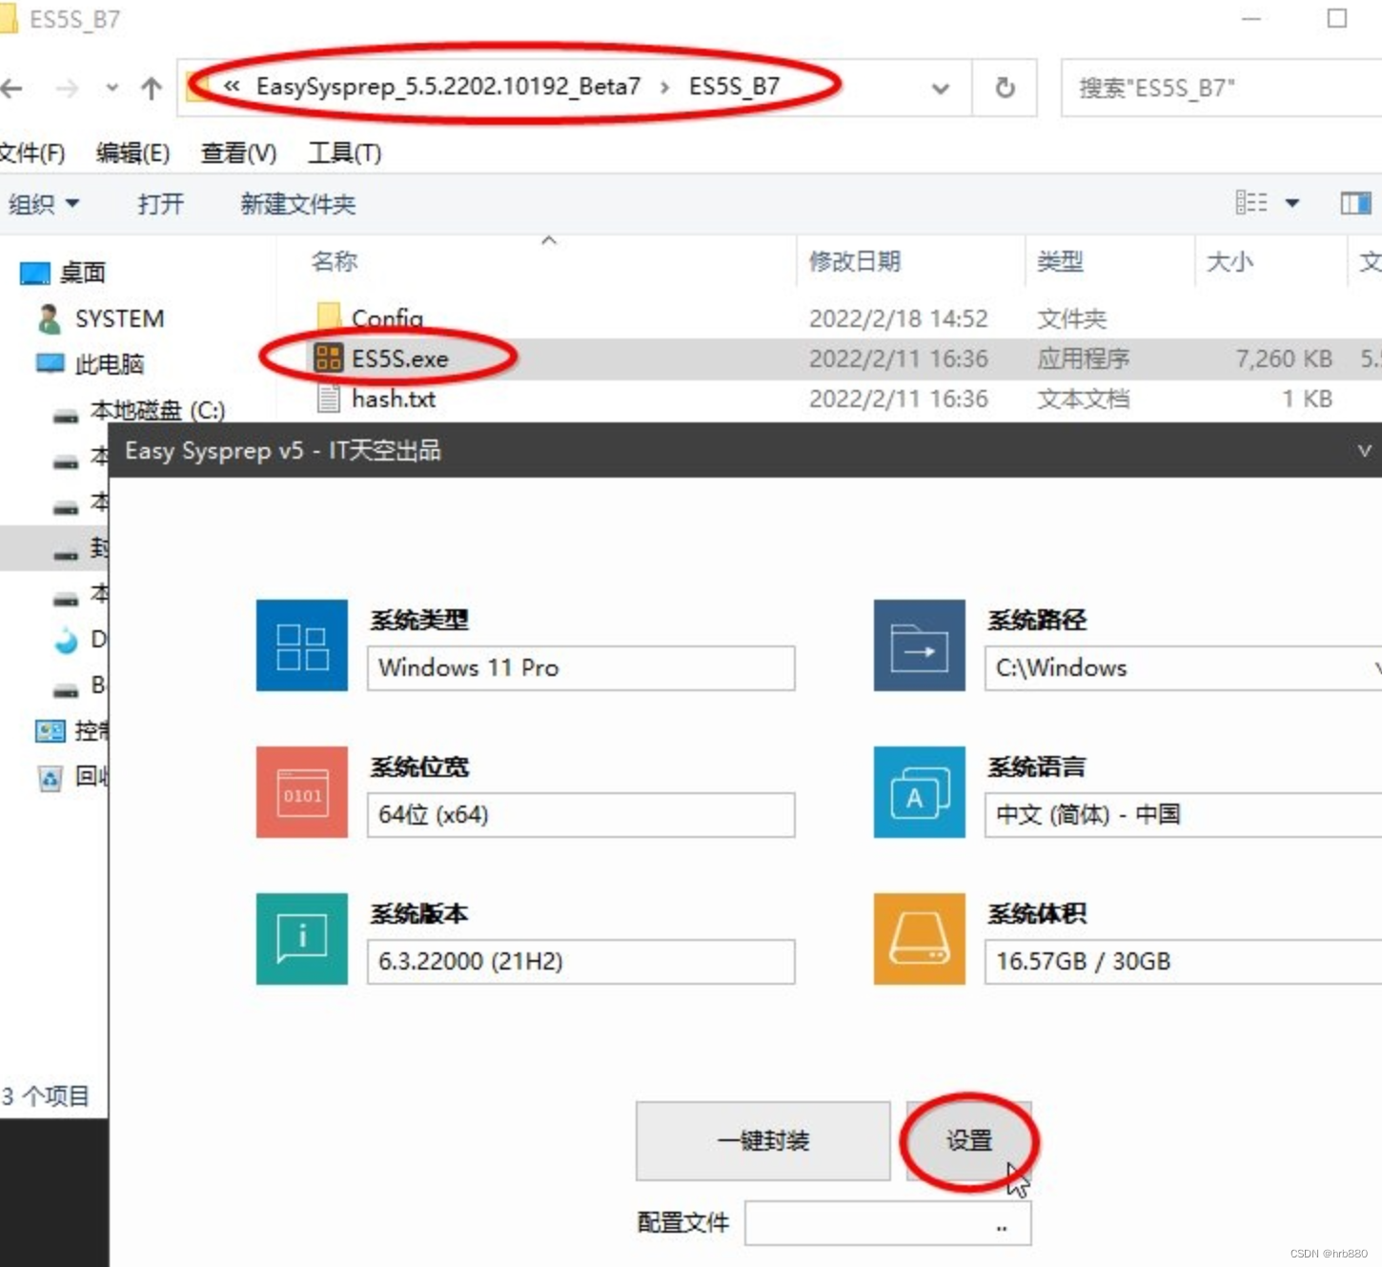Select the hash.txt document icon
This screenshot has width=1382, height=1267.
(x=328, y=398)
